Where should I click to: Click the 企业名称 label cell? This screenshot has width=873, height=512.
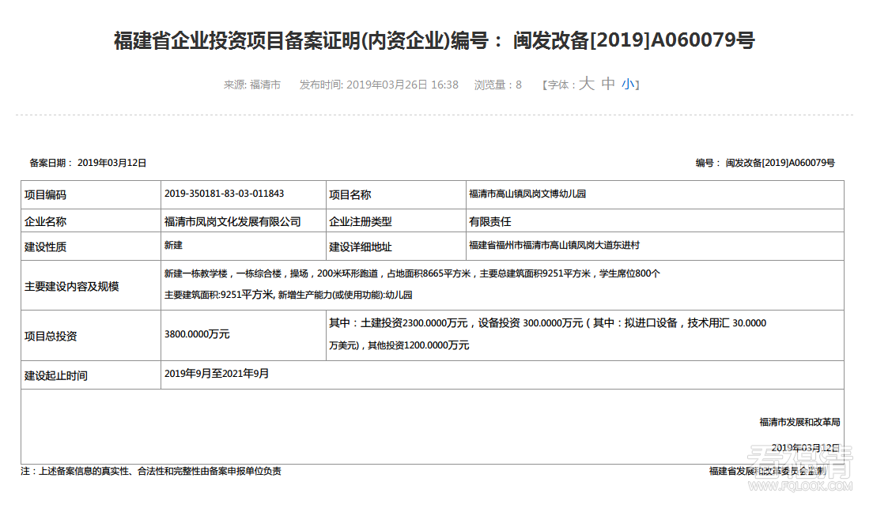click(91, 221)
